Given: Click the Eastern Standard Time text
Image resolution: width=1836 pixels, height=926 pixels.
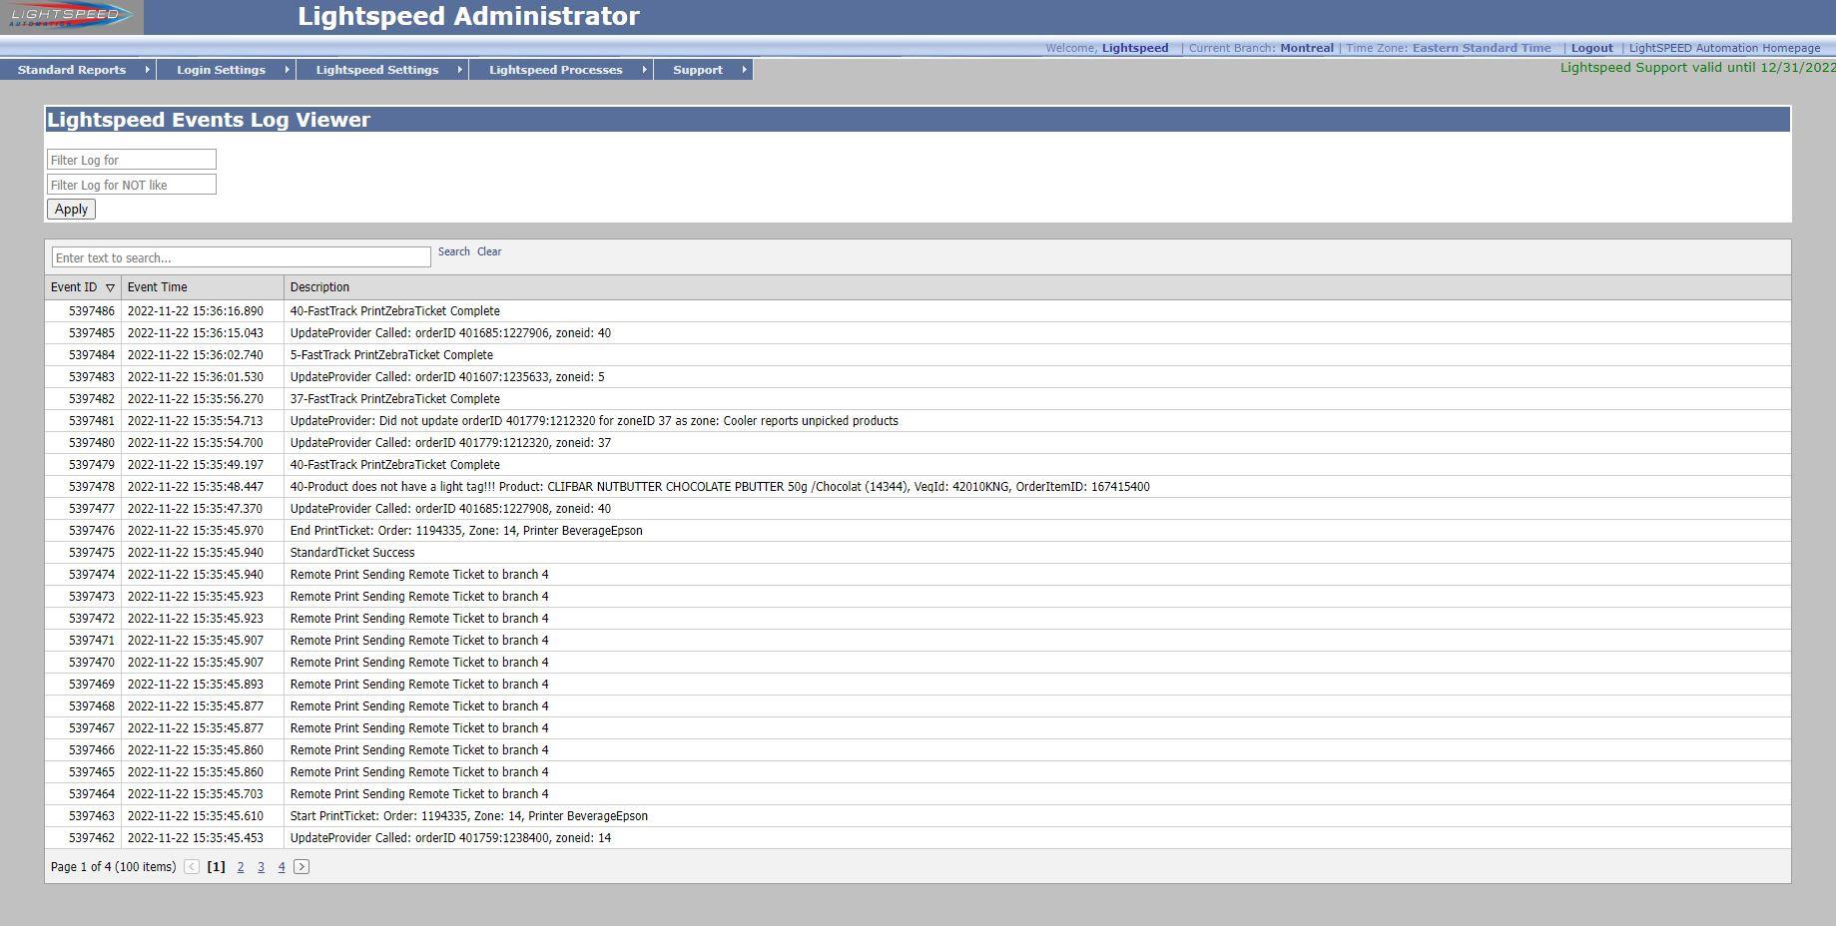Looking at the screenshot, I should (x=1482, y=48).
